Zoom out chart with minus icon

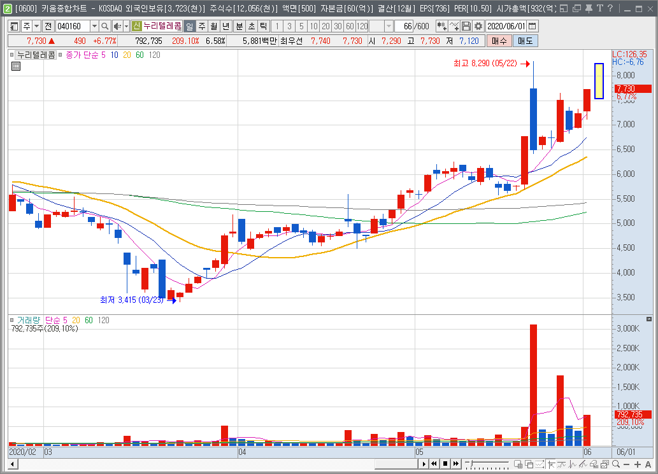pyautogui.click(x=627, y=464)
